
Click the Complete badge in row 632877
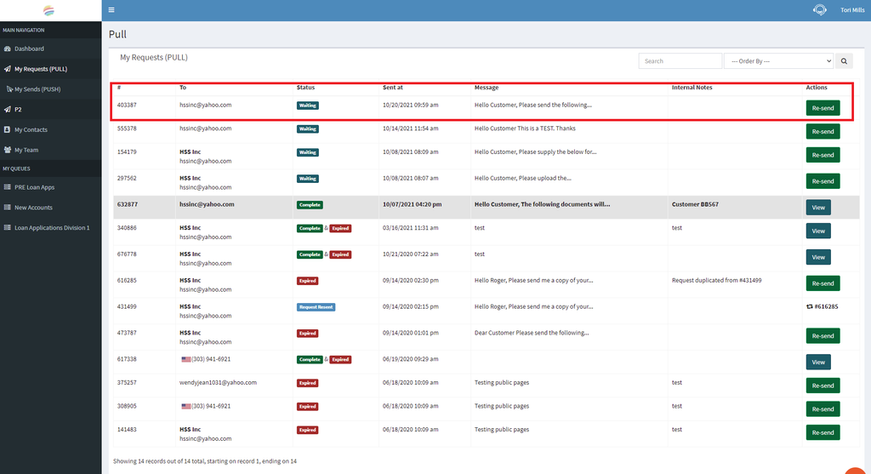[310, 205]
